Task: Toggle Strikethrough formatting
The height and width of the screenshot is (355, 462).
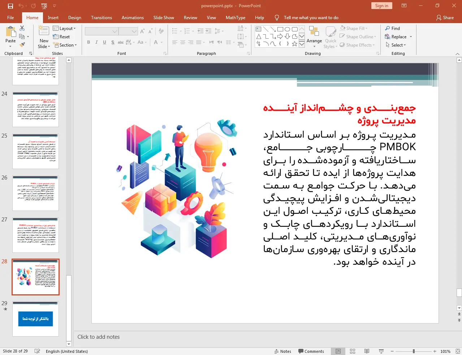Action: 121,42
